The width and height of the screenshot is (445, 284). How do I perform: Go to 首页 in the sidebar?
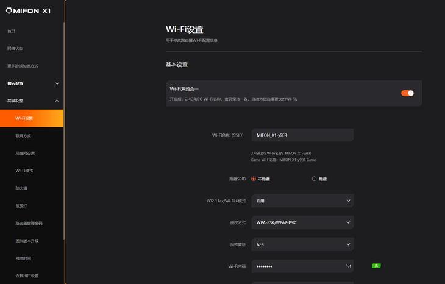point(12,31)
